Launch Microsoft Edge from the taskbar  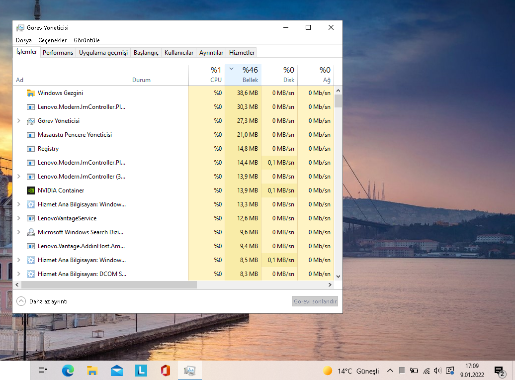tap(68, 371)
